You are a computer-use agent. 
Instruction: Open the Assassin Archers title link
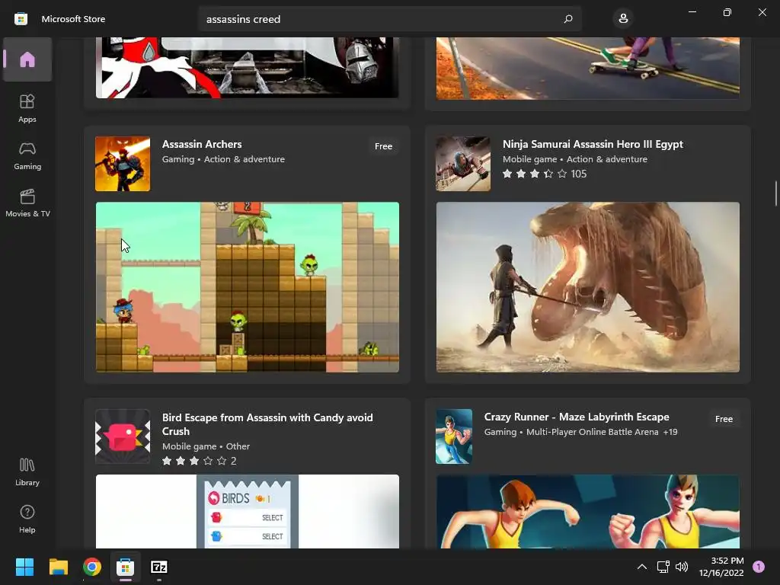(x=202, y=144)
